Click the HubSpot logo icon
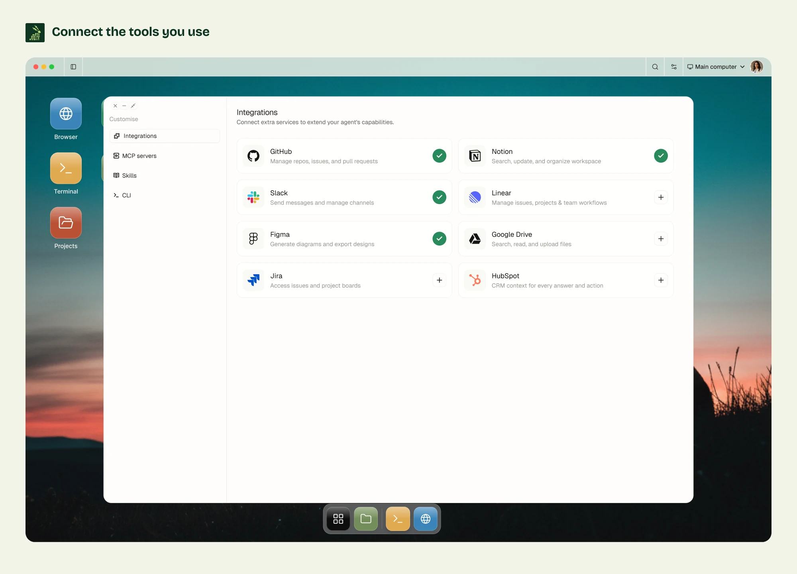Screen dimensions: 797x574 point(475,280)
